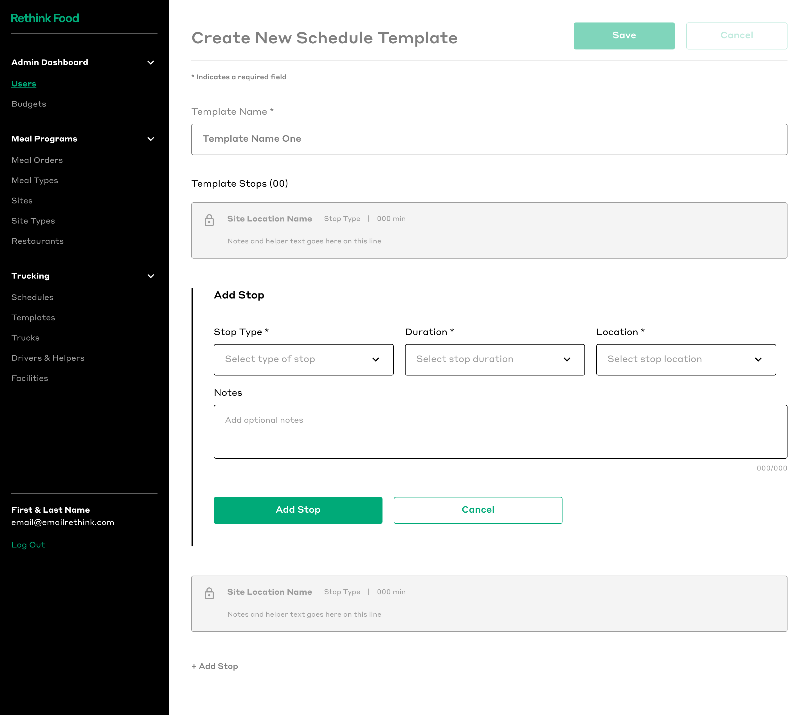Click the Rethink Food logo
The image size is (810, 715).
(45, 18)
